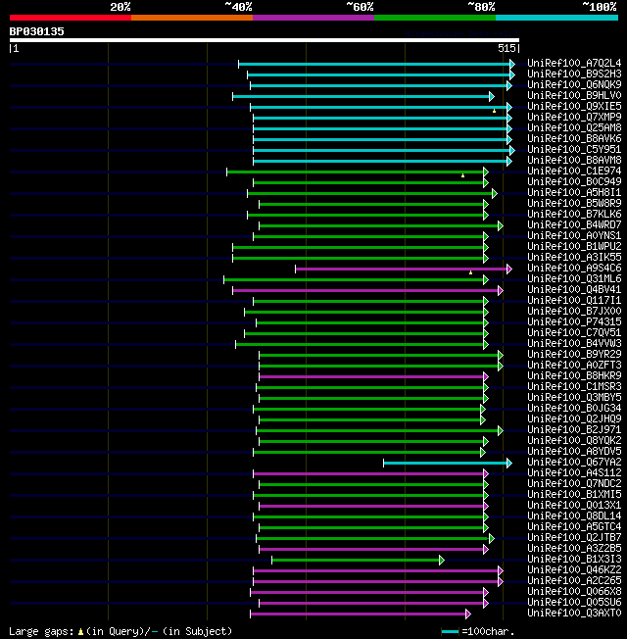Click the red under-20% segment of the color scale
This screenshot has height=639, width=627.
[x=71, y=18]
